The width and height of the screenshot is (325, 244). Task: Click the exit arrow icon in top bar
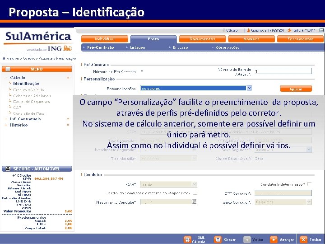click(289, 30)
